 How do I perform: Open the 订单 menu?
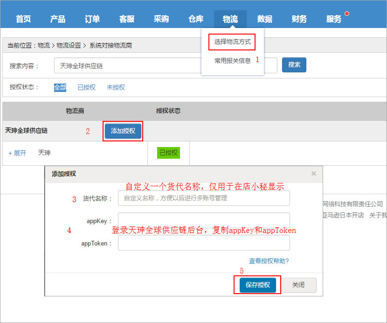click(x=92, y=19)
